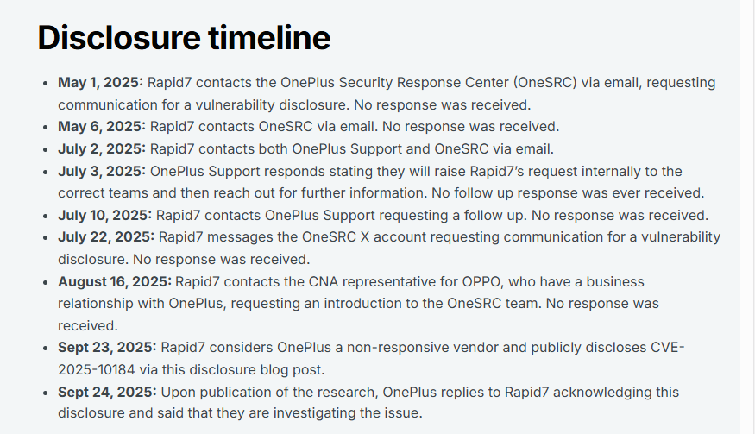
Task: Click the "Sept 24, 2025:" date label
Action: (107, 392)
